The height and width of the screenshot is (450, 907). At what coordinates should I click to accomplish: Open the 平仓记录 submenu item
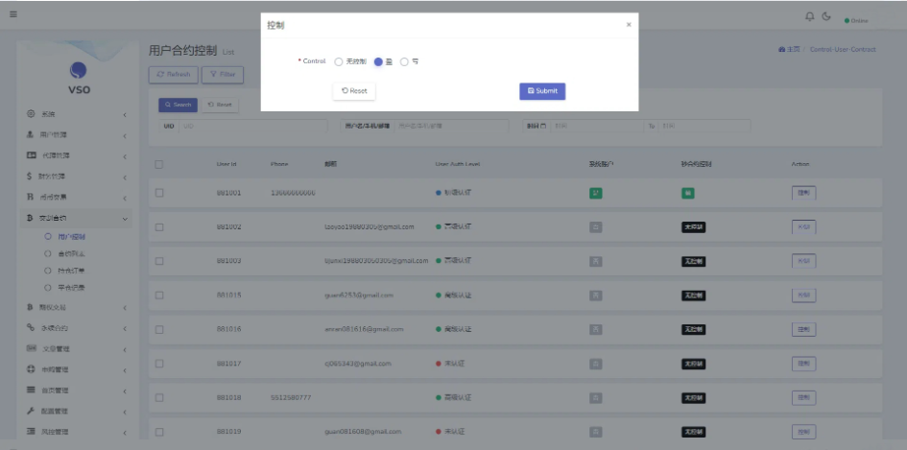pos(72,288)
